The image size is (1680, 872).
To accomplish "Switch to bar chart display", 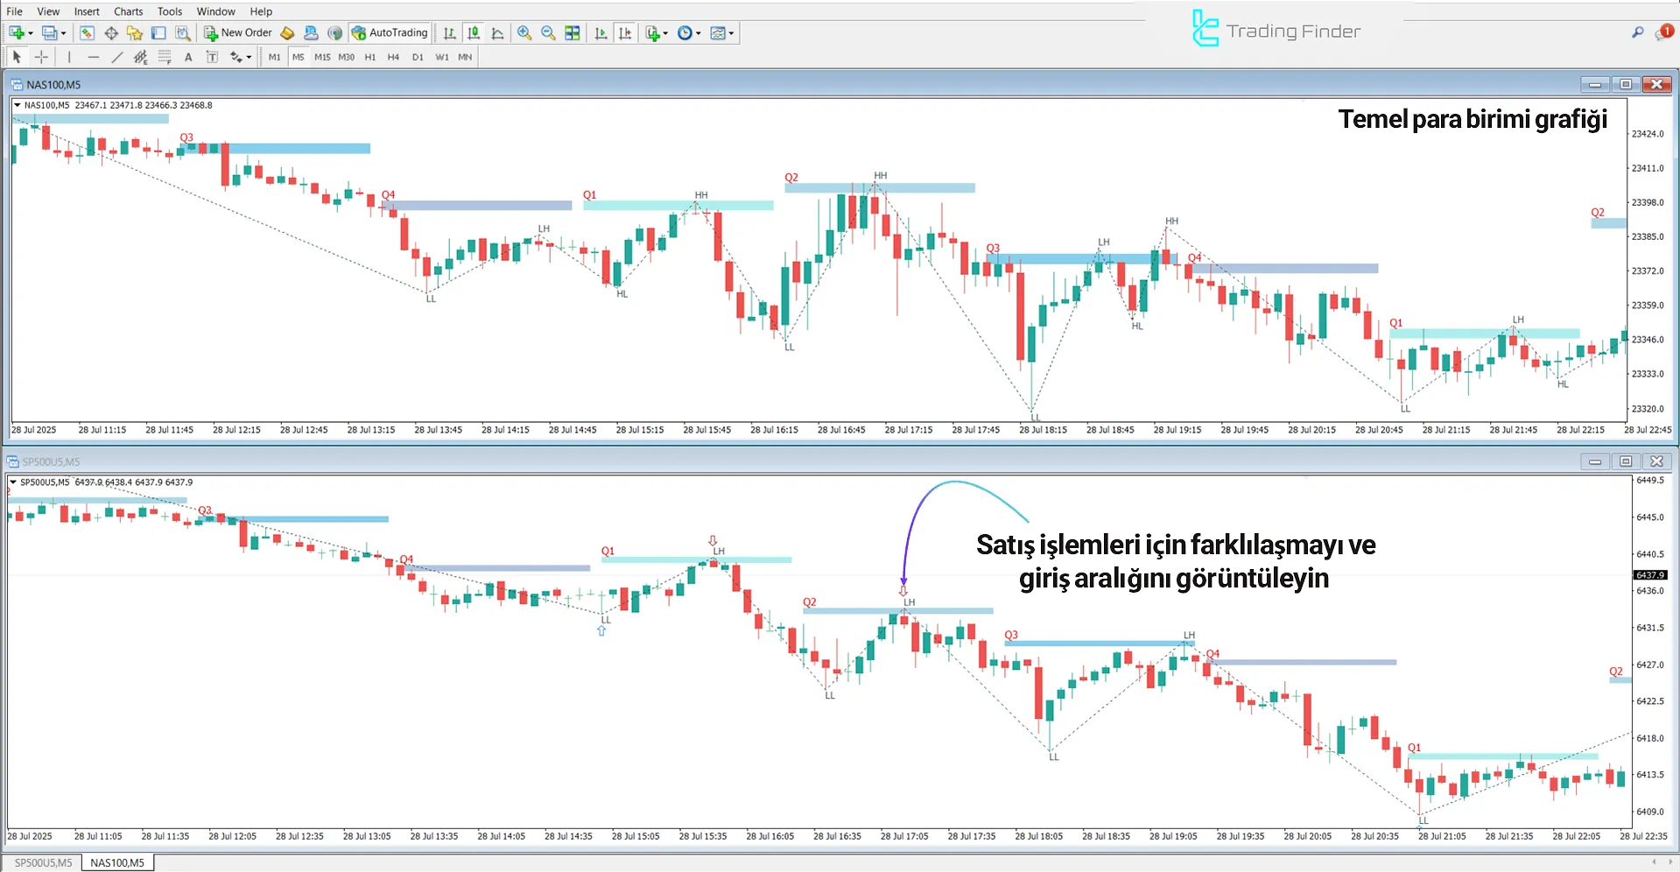I will 450,33.
